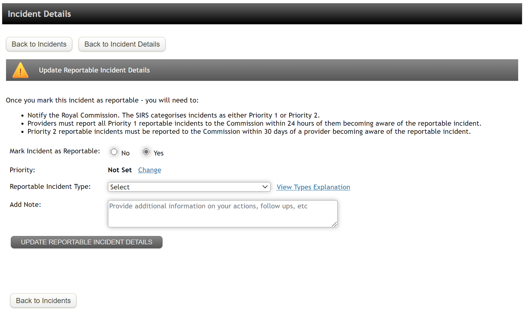
Task: Click the Mark Incident as Reportable label
Action: pyautogui.click(x=54, y=151)
